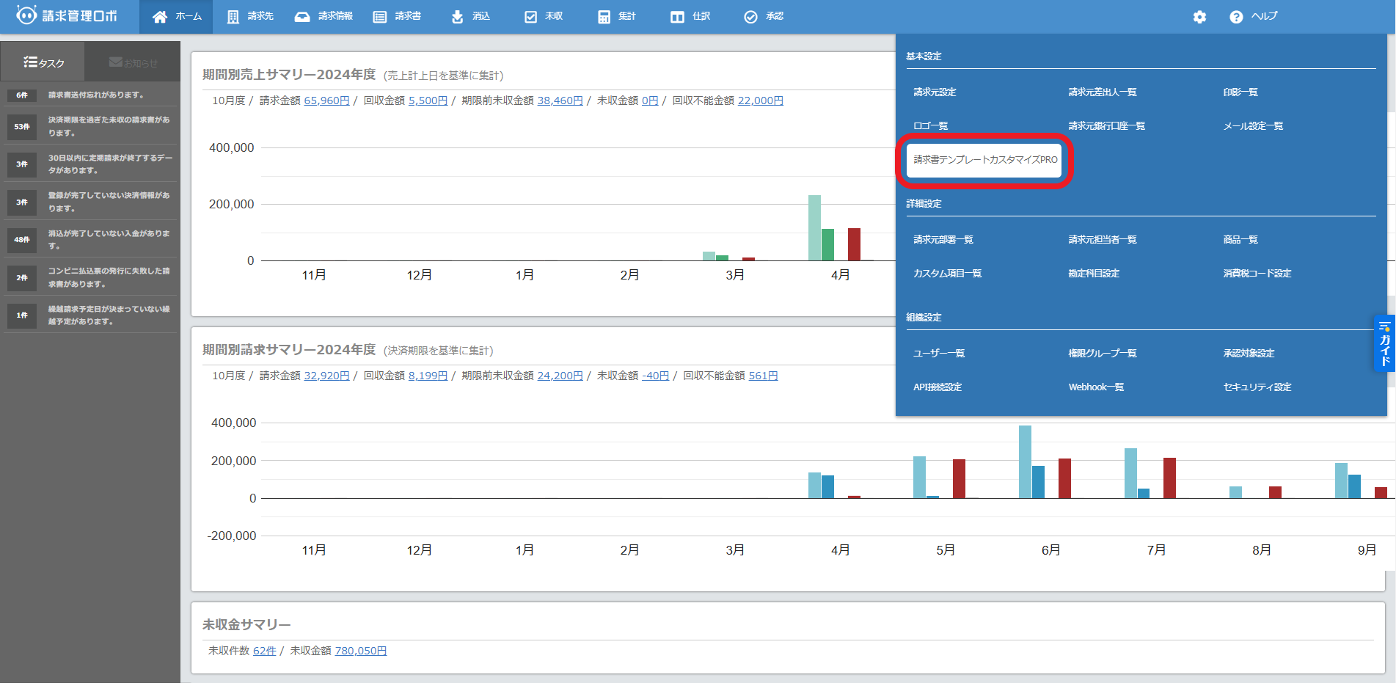Screen dimensions: 1396x683
Task: Open the 30日以内に定期請求が終了 task
Action: pos(90,164)
